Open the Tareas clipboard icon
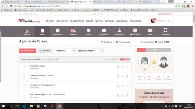This screenshot has height=109, width=195. [42, 30]
